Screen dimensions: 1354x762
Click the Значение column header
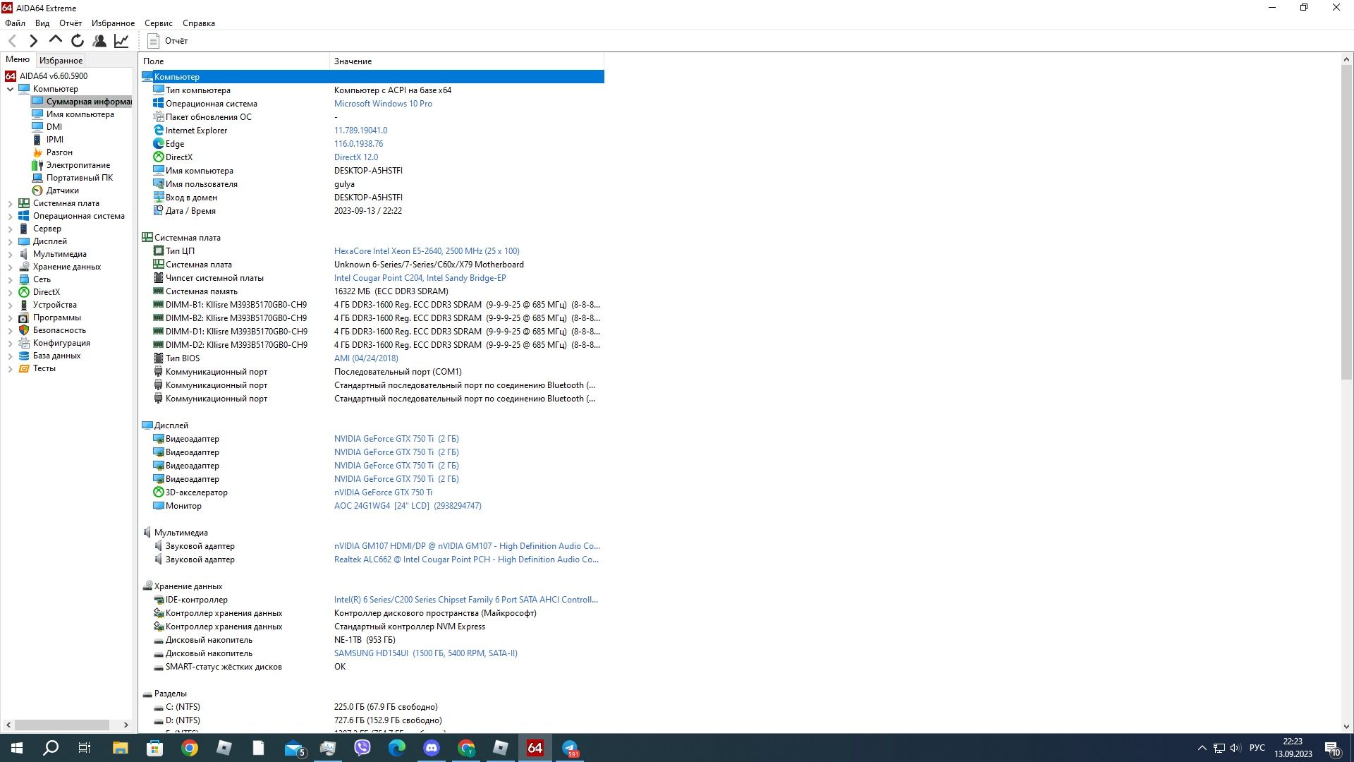click(466, 61)
